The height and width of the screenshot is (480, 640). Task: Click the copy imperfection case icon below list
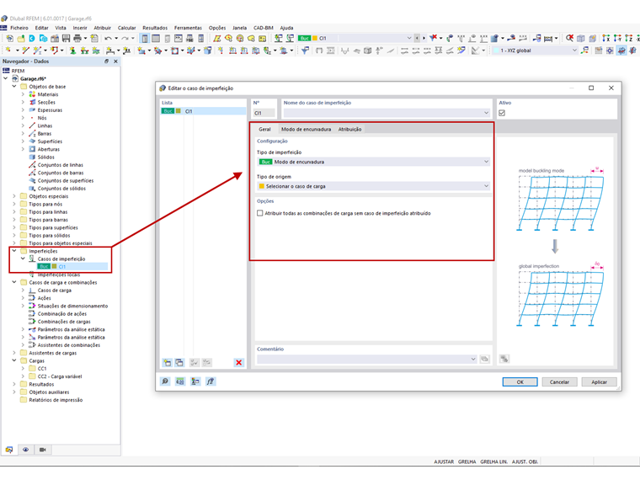click(179, 362)
